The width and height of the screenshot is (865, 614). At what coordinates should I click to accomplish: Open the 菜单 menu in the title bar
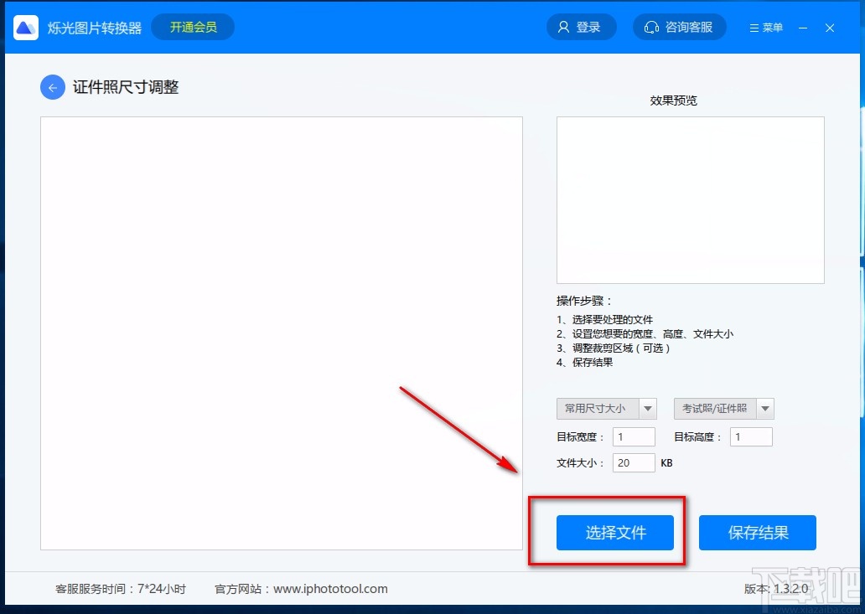click(x=765, y=26)
